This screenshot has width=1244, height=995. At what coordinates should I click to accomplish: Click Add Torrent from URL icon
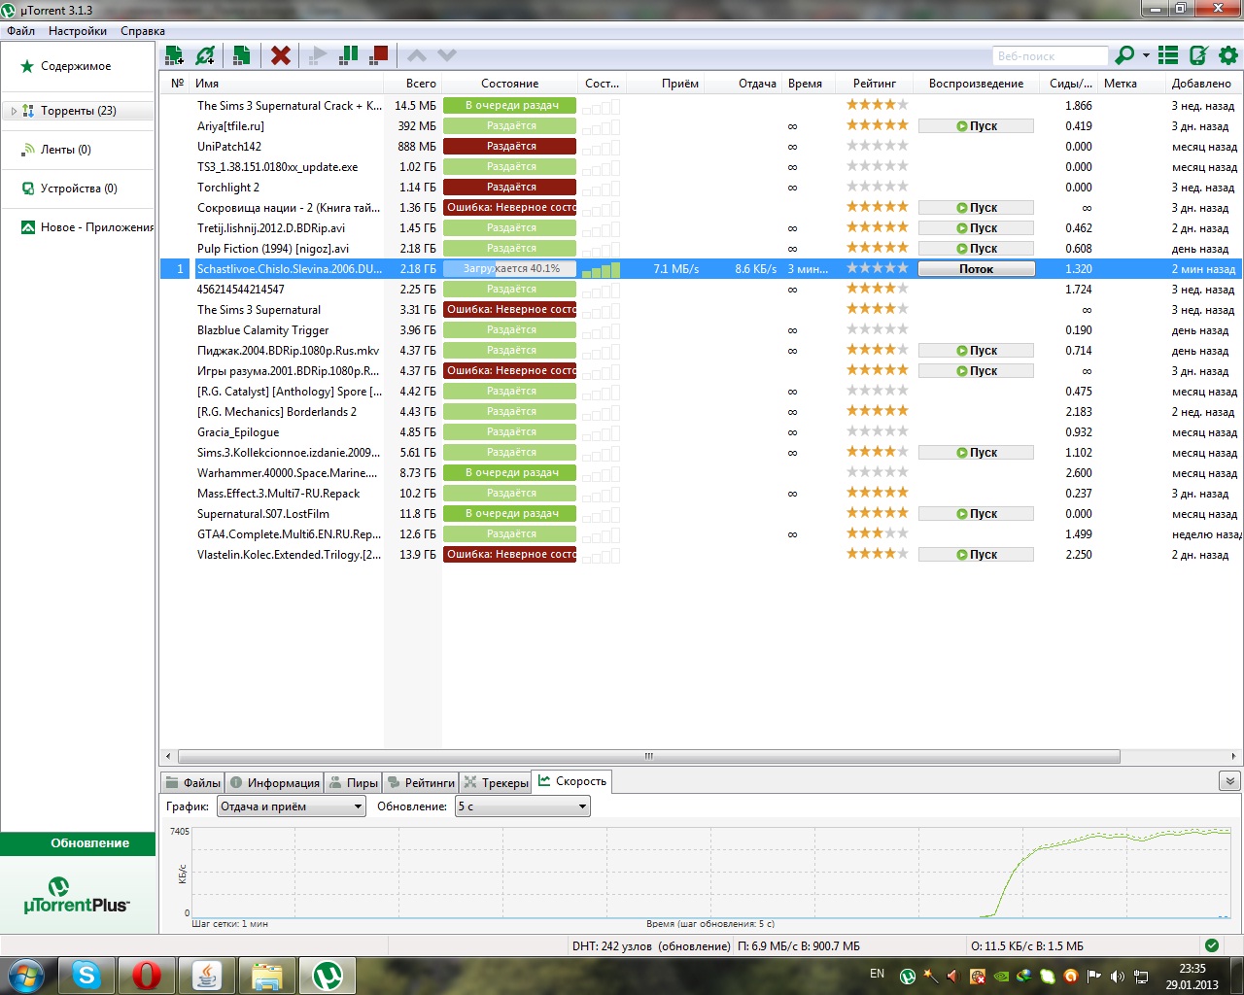coord(205,55)
